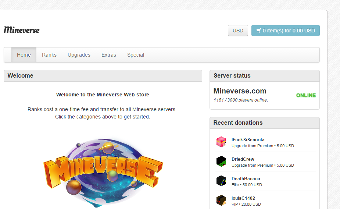Open the Upgrades category
This screenshot has width=340, height=209.
click(x=79, y=55)
